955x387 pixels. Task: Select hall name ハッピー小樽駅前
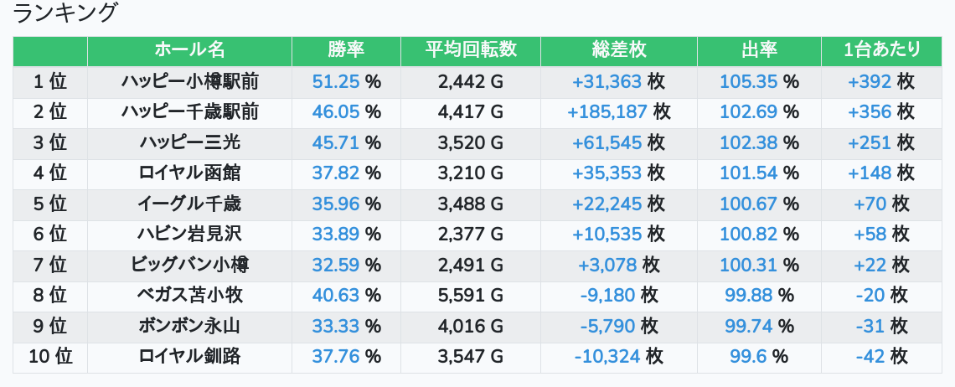pyautogui.click(x=189, y=81)
